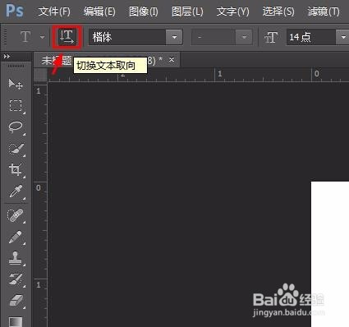Select the Clone Stamp tool
The image size is (349, 327).
[x=16, y=258]
